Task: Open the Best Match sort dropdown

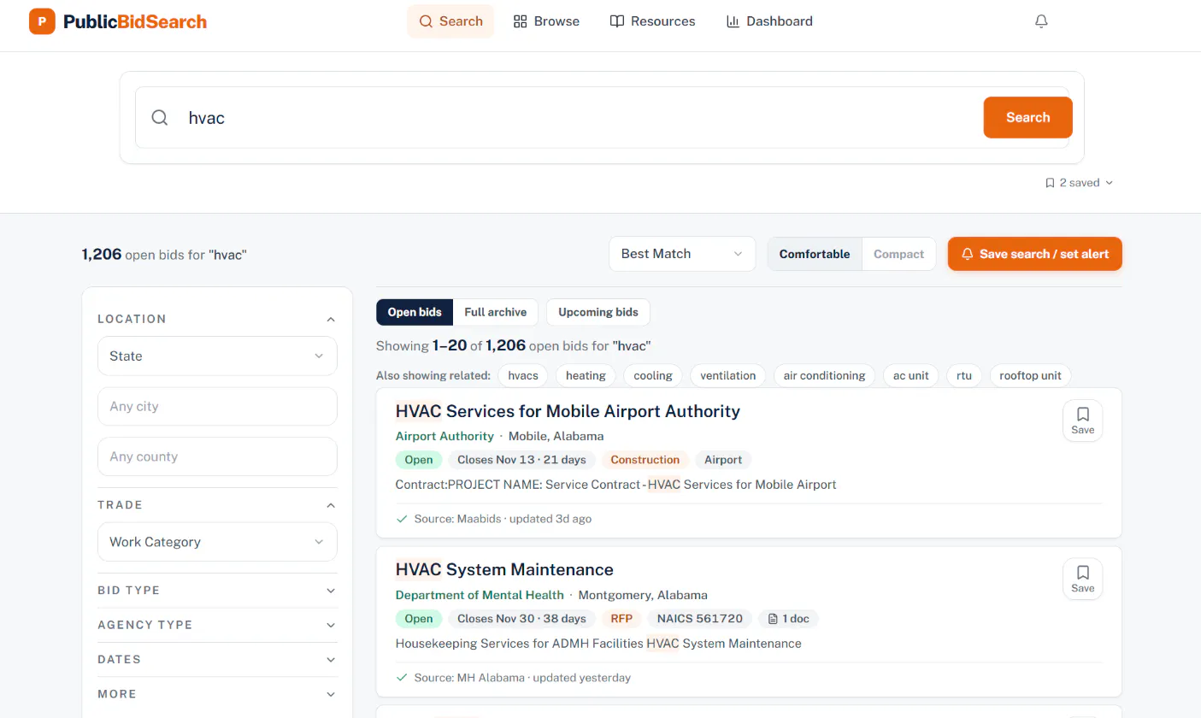Action: [x=682, y=254]
